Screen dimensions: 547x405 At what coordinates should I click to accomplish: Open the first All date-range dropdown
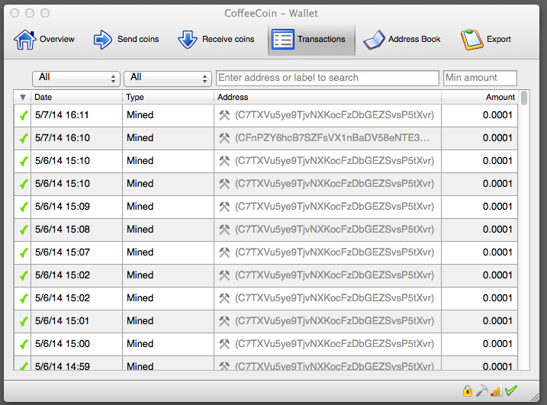tap(76, 78)
